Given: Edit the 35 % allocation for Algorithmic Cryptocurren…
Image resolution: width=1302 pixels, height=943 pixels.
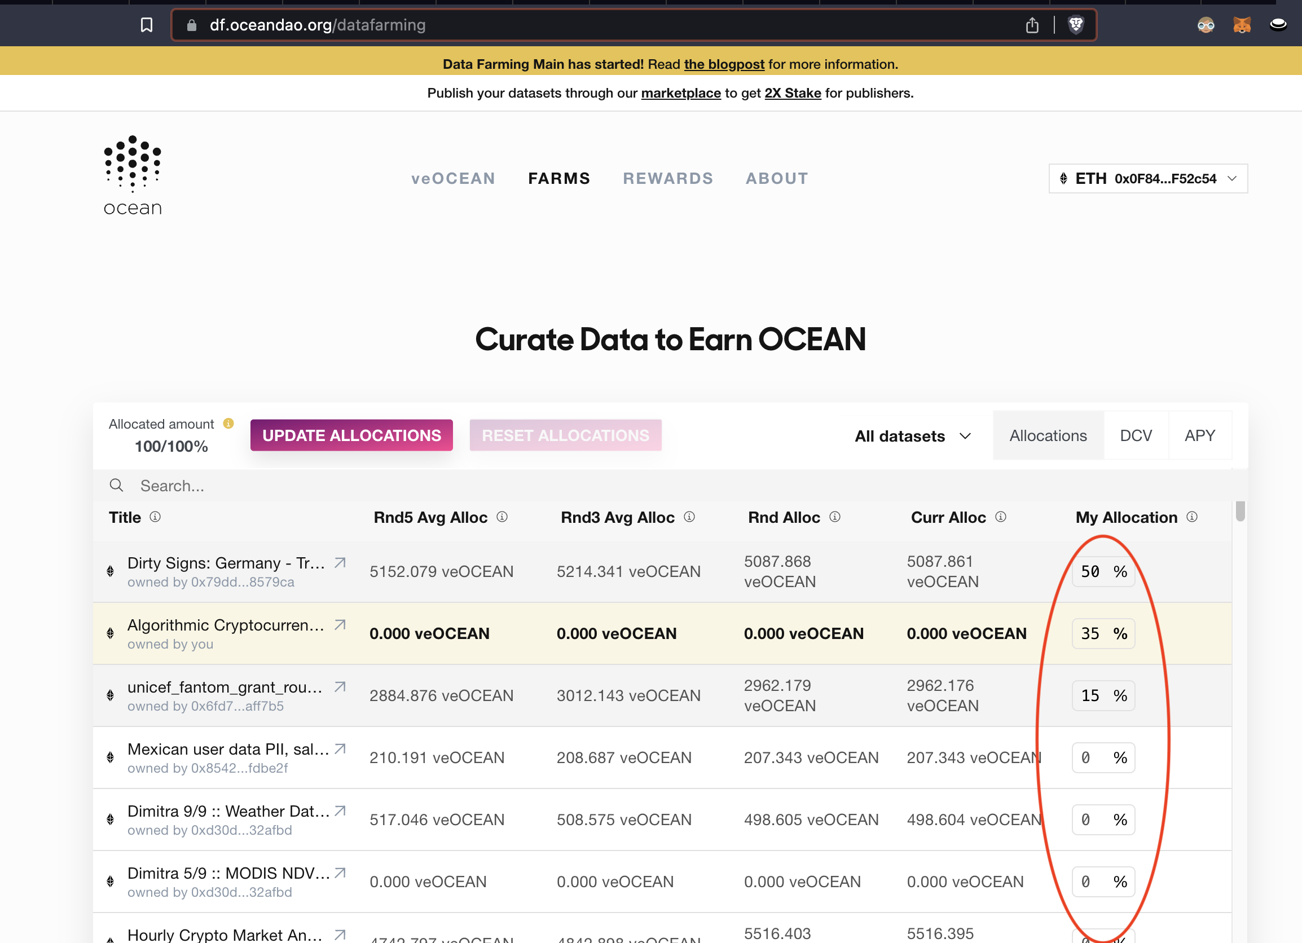Looking at the screenshot, I should (1103, 633).
